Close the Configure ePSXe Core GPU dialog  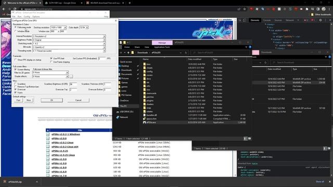click(x=116, y=21)
